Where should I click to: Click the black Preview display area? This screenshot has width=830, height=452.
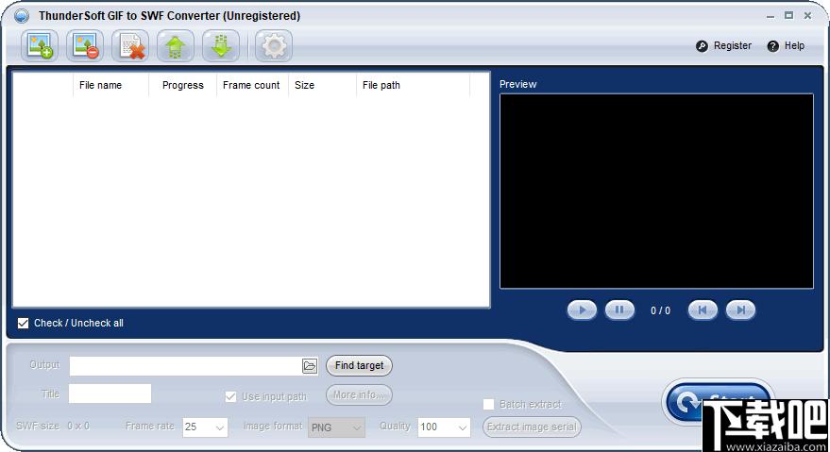(656, 191)
